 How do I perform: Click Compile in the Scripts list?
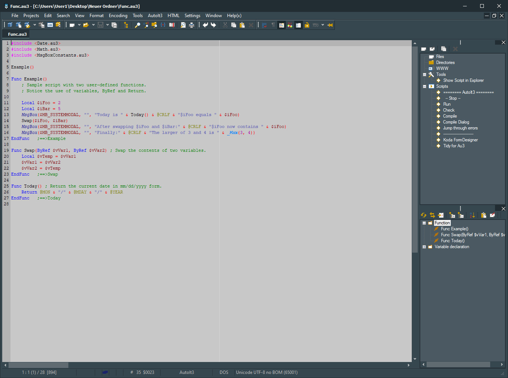tap(450, 116)
